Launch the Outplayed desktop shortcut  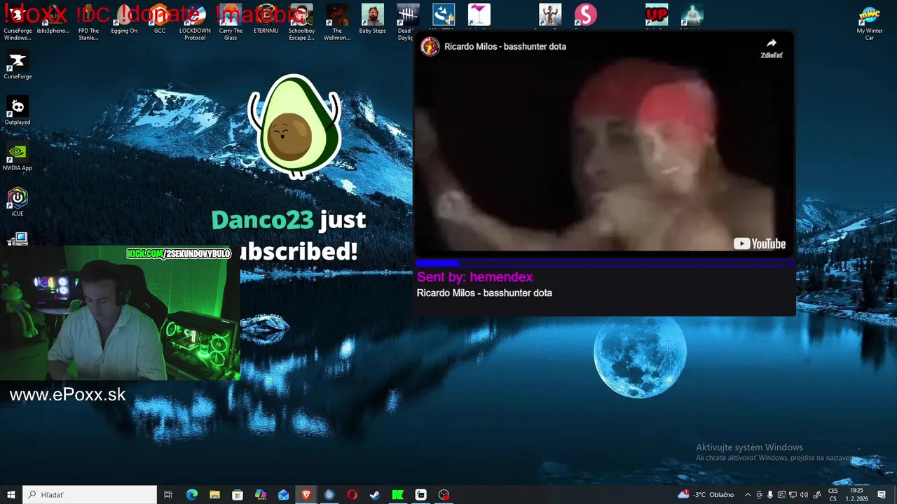coord(18,111)
